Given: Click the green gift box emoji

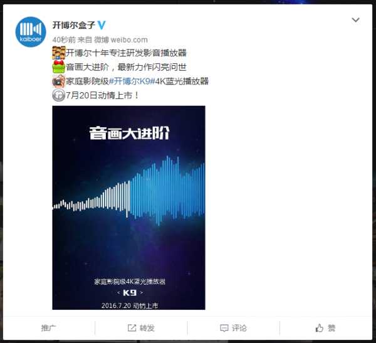Looking at the screenshot, I should (59, 66).
